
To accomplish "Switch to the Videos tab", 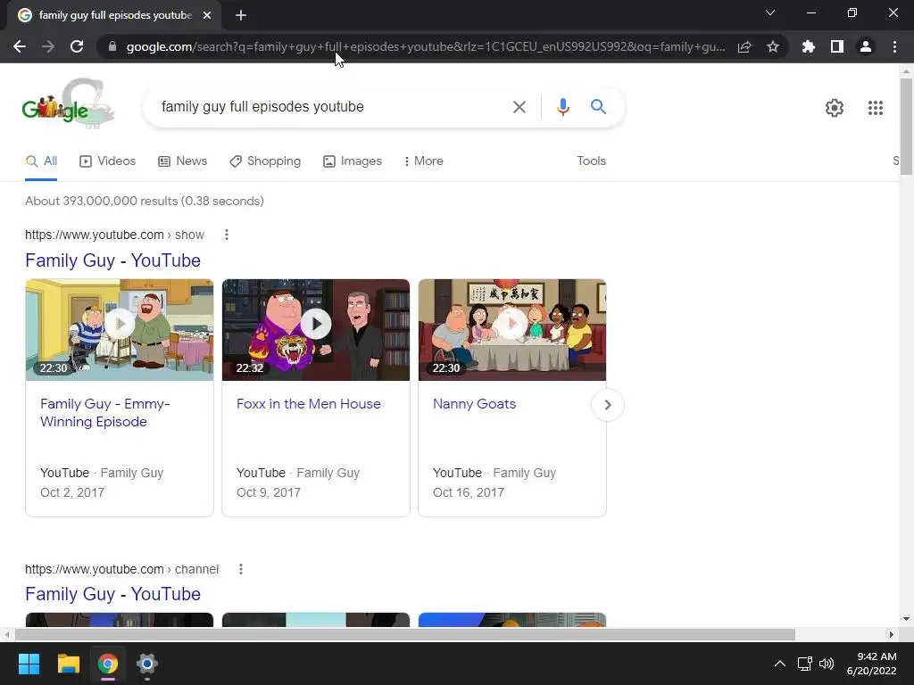I will (x=108, y=161).
